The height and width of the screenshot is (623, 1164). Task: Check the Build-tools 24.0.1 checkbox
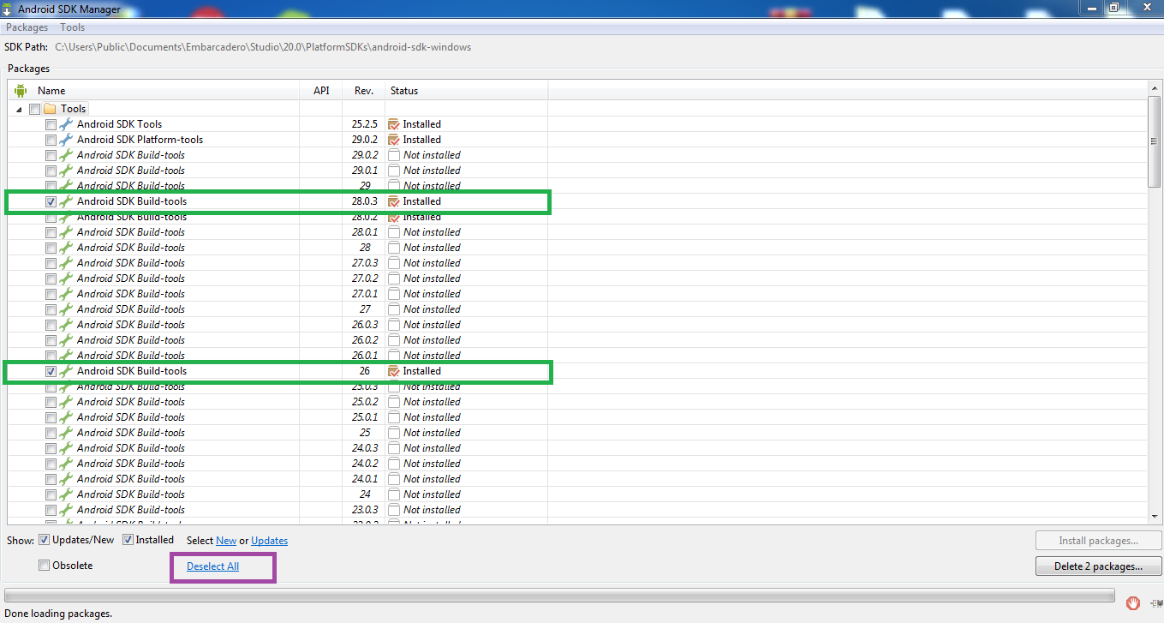coord(51,479)
